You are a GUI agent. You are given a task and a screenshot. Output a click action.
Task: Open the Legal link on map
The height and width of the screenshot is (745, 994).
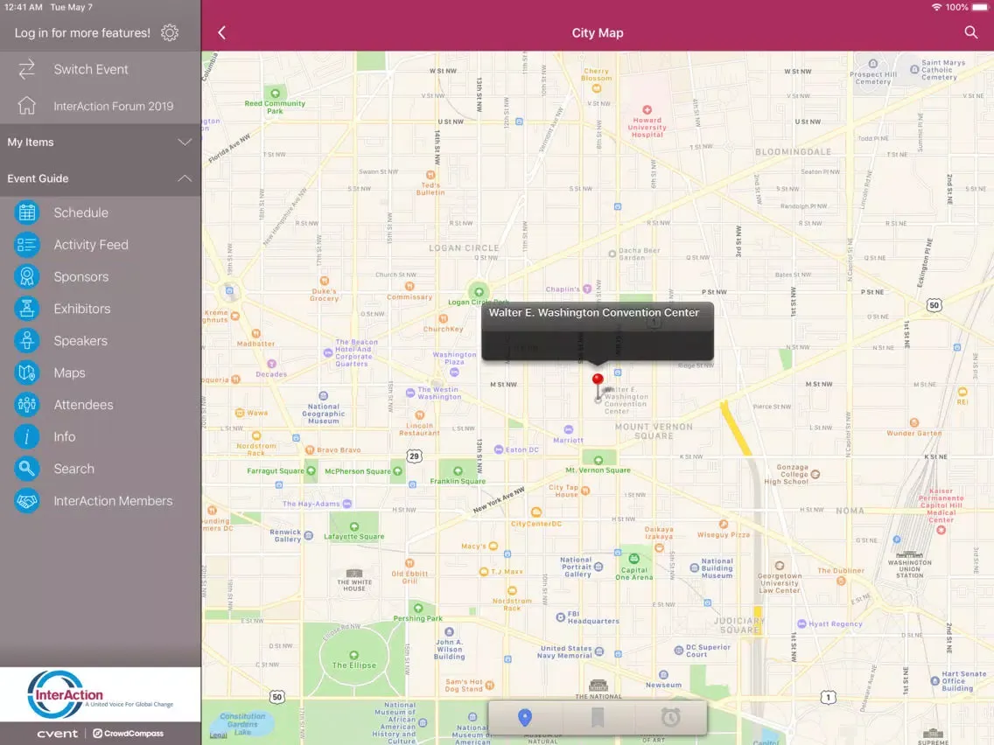pos(218,735)
